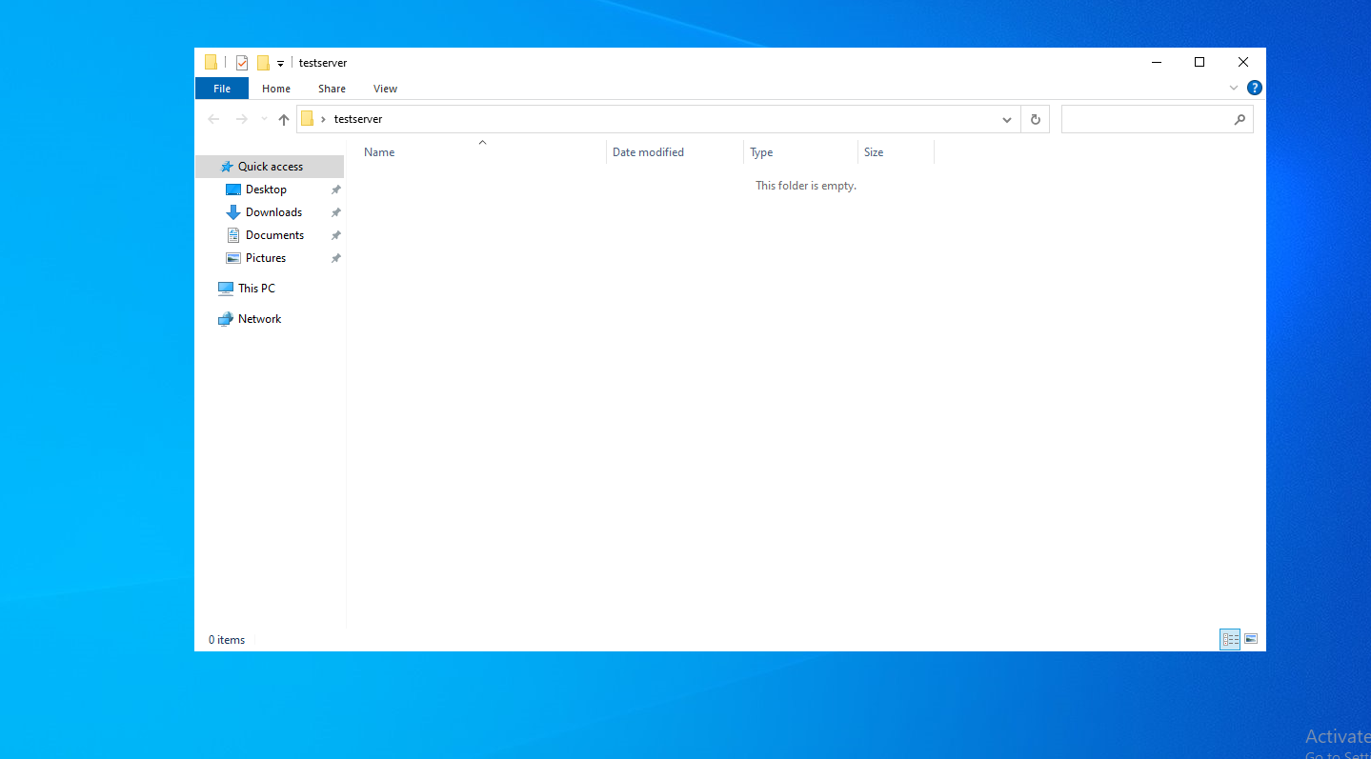Click the pin icon beside Documents
Screen dimensions: 1371x759
pyautogui.click(x=335, y=235)
